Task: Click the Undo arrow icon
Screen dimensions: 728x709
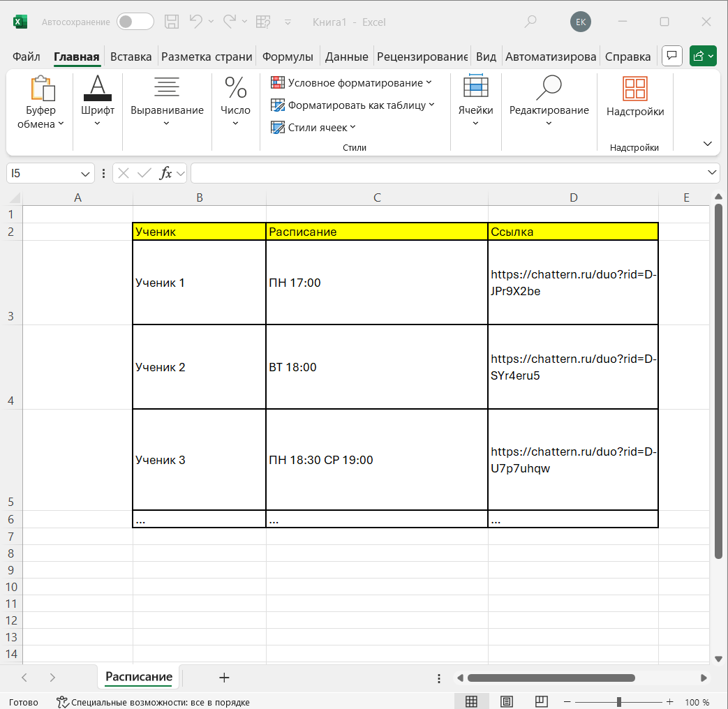Action: pyautogui.click(x=196, y=22)
